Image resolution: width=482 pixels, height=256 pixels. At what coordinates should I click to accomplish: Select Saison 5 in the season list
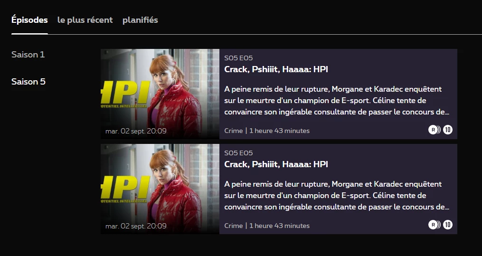click(x=28, y=81)
